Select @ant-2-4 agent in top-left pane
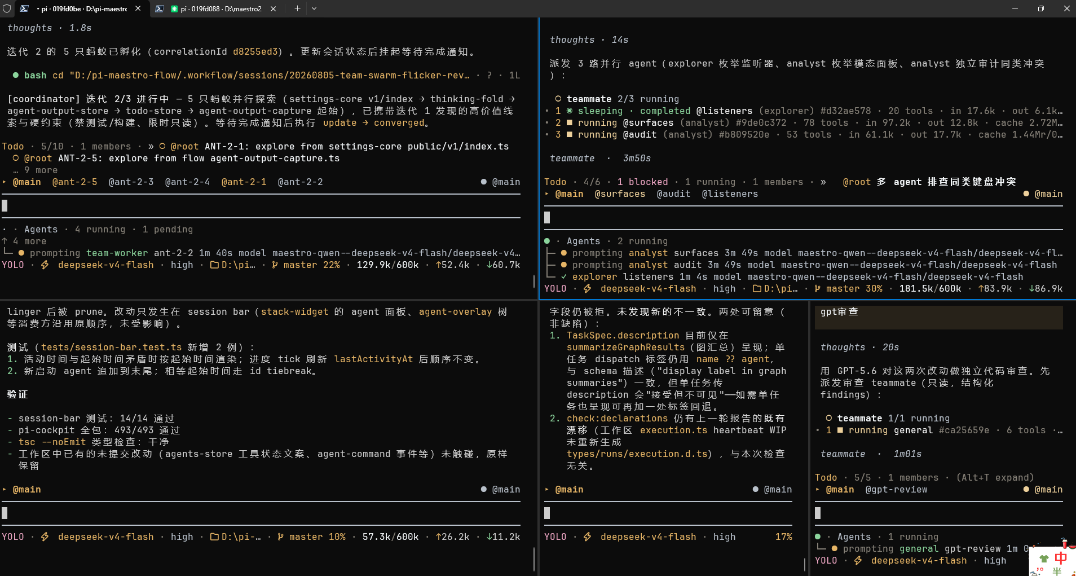The width and height of the screenshot is (1076, 576). coord(187,182)
